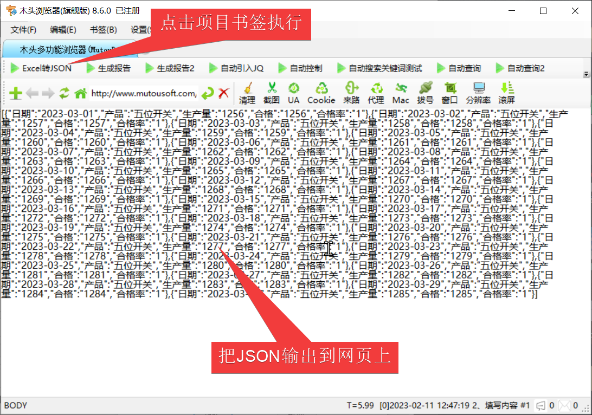Image resolution: width=592 pixels, height=415 pixels.
Task: Open the 代理 proxy icon
Action: tap(376, 93)
